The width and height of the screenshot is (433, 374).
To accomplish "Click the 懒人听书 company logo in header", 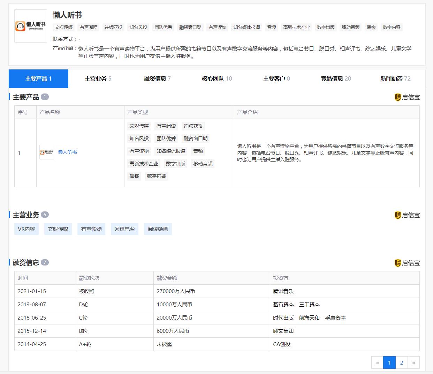I will 31,26.
